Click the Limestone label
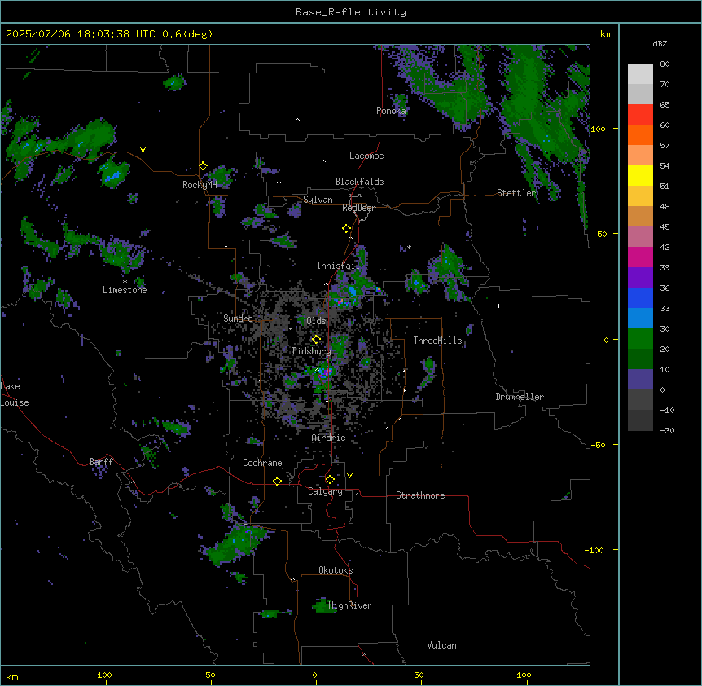This screenshot has width=702, height=686. (125, 290)
